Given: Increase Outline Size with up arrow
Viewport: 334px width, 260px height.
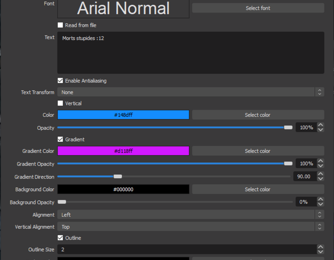Looking at the screenshot, I should pos(321,247).
